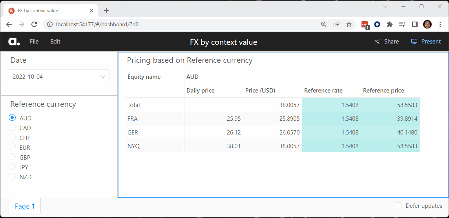The height and width of the screenshot is (218, 449).
Task: Open Chrome's three-dot menu
Action: [x=440, y=24]
